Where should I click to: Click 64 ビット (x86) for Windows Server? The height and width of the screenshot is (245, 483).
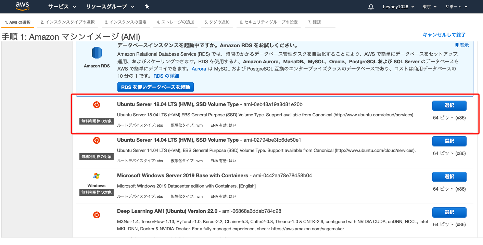pyautogui.click(x=449, y=189)
